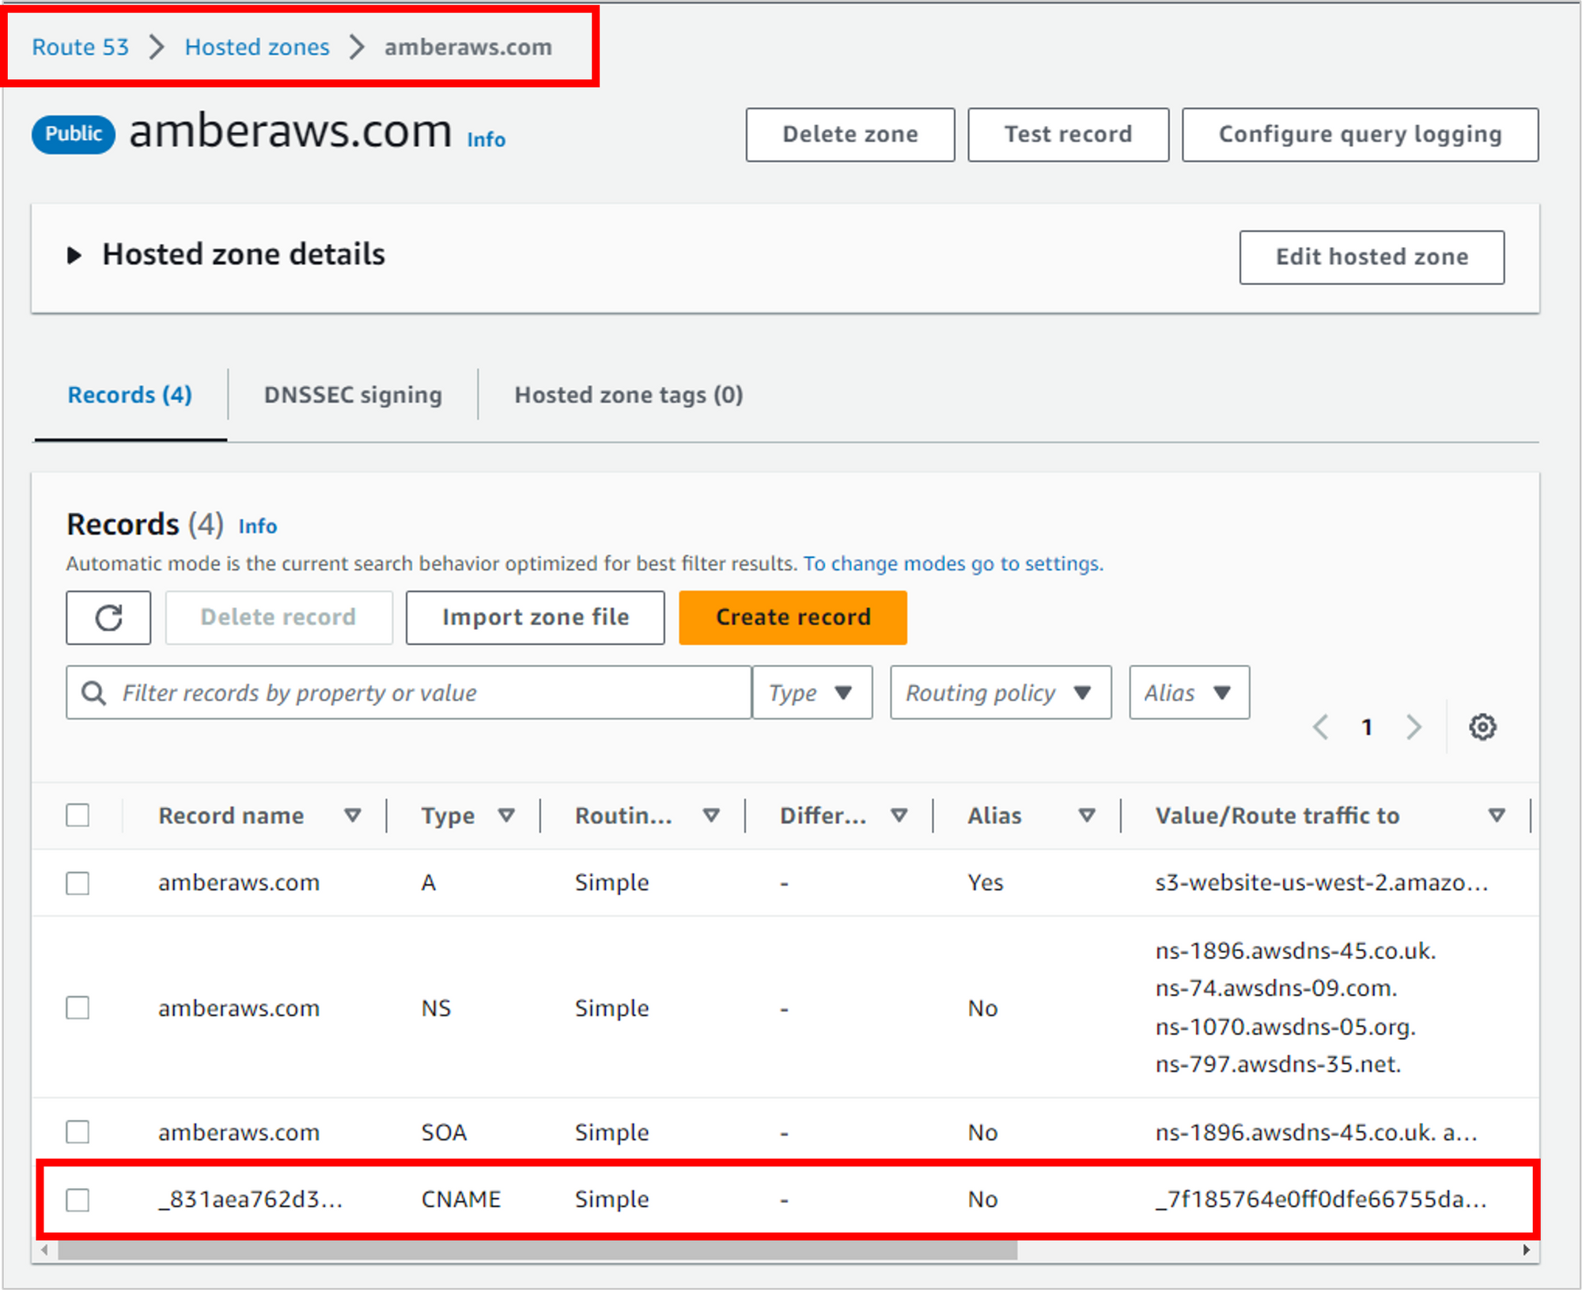Click the s3-website-us-west-2.amazo... value

click(1321, 882)
